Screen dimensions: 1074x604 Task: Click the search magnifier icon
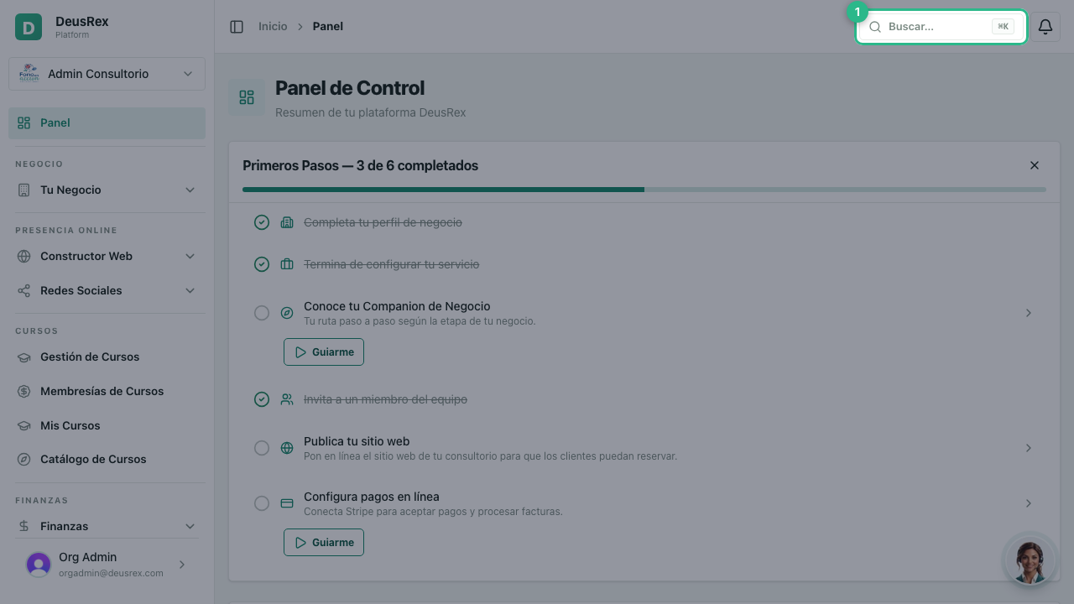(875, 27)
